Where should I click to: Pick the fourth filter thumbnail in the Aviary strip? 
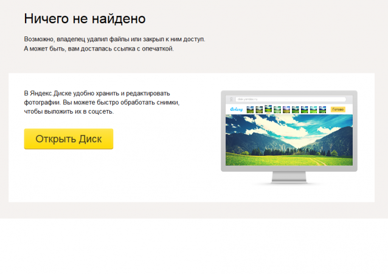(x=277, y=110)
